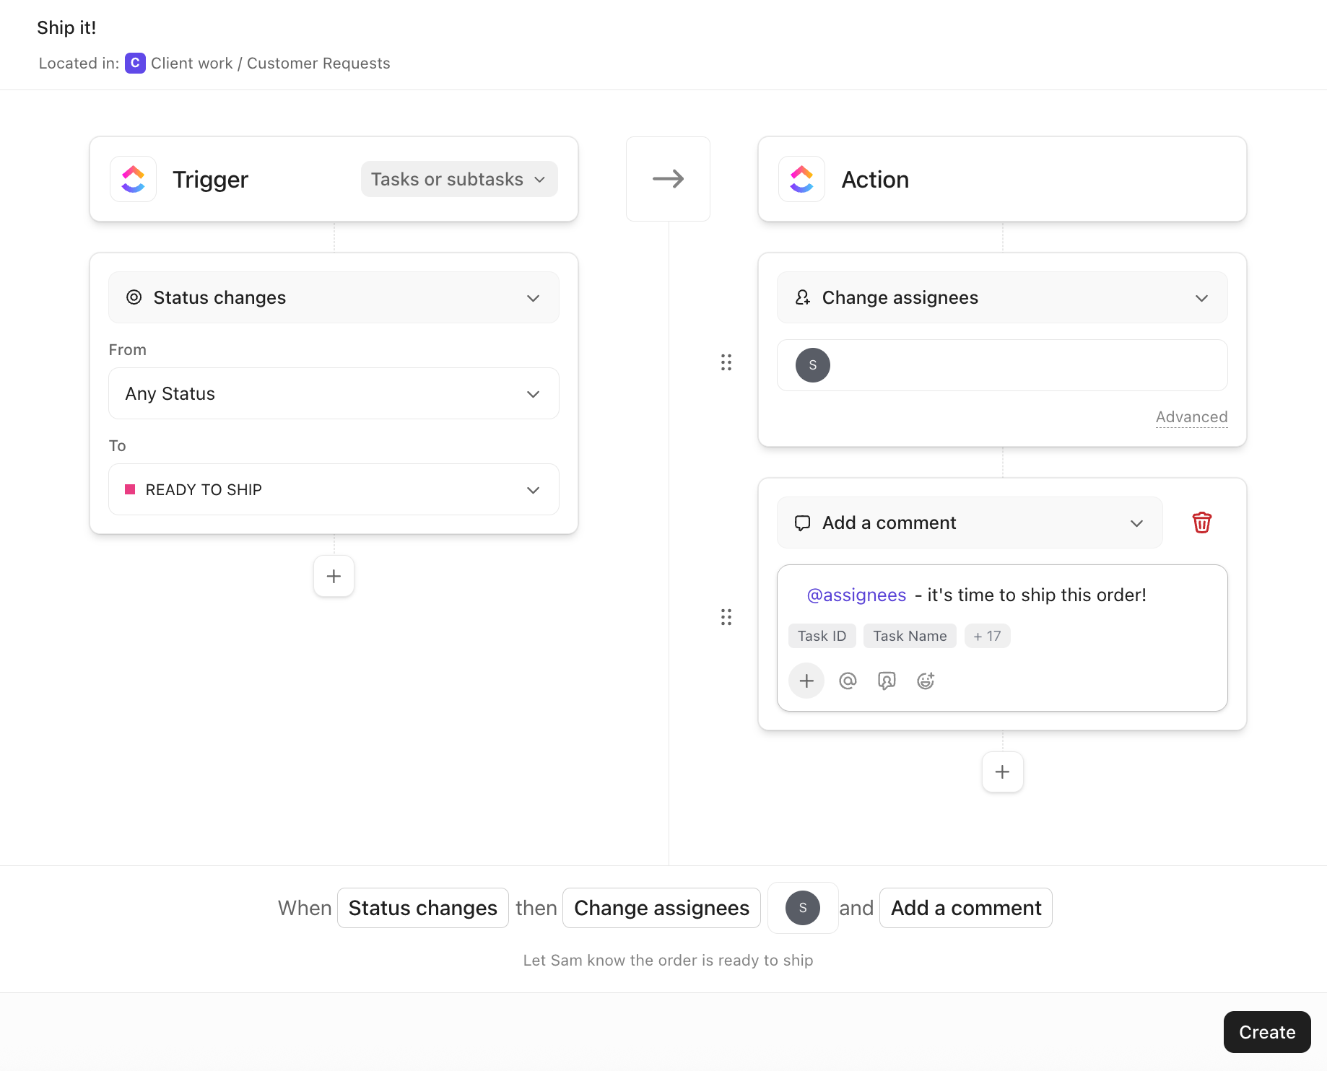Screen dimensions: 1327x1071
Task: Open the Tasks or subtasks dropdown
Action: (x=458, y=178)
